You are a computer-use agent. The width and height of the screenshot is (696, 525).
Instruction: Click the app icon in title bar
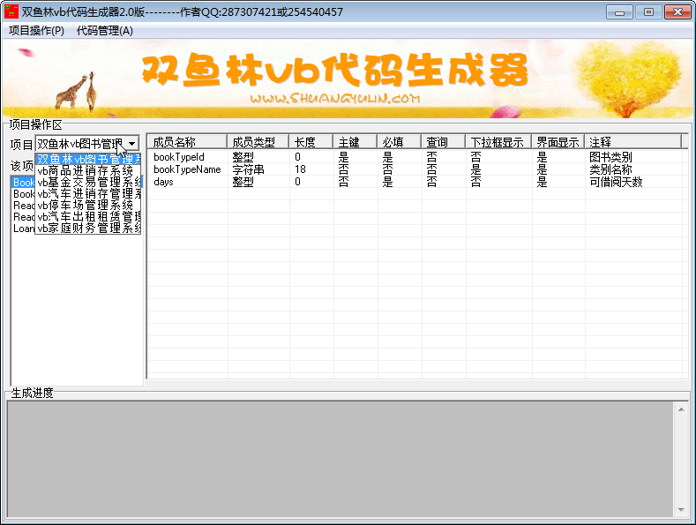click(x=11, y=11)
